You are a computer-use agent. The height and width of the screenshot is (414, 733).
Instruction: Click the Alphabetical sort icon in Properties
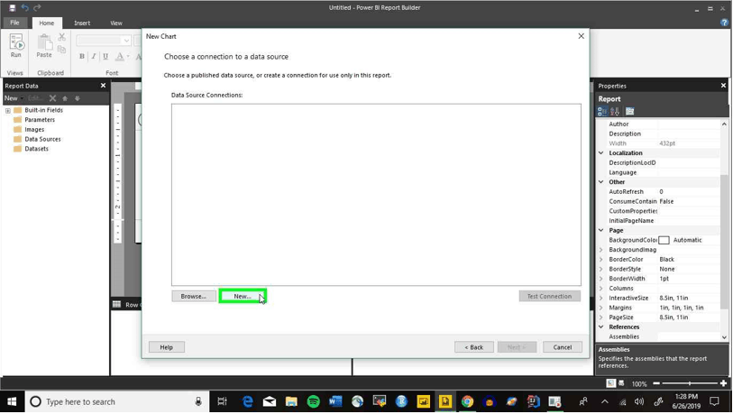tap(615, 111)
